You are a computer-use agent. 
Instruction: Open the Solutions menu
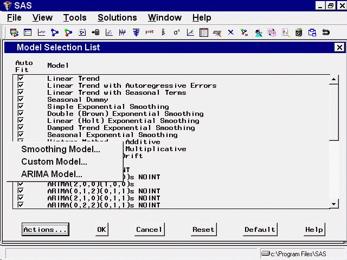tap(117, 18)
